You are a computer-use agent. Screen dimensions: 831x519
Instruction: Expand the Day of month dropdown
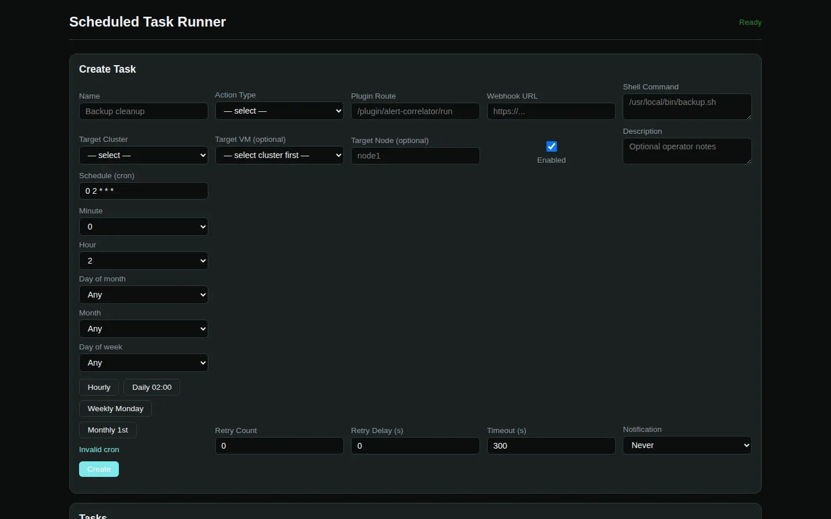click(144, 295)
